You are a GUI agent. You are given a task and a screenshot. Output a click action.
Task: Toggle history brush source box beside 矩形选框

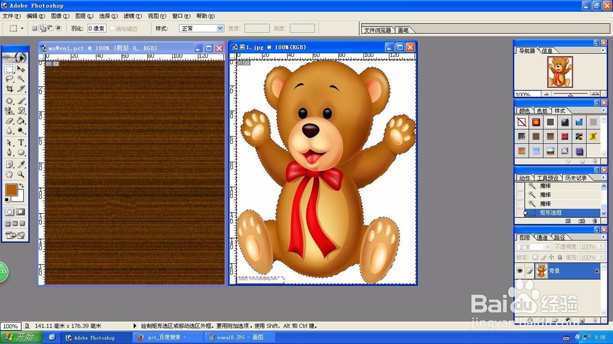(520, 212)
